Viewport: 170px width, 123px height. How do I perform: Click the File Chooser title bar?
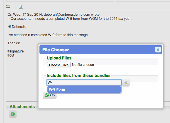pyautogui.click(x=101, y=50)
